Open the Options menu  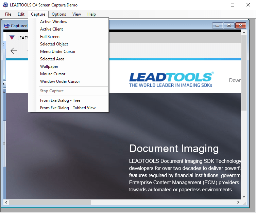59,14
